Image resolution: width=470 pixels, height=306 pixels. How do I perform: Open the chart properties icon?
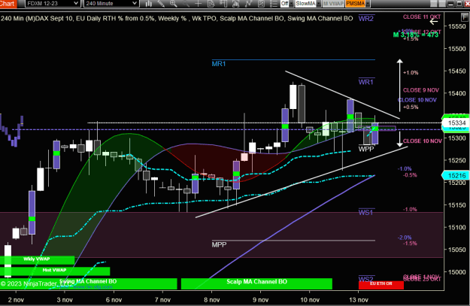[261, 4]
